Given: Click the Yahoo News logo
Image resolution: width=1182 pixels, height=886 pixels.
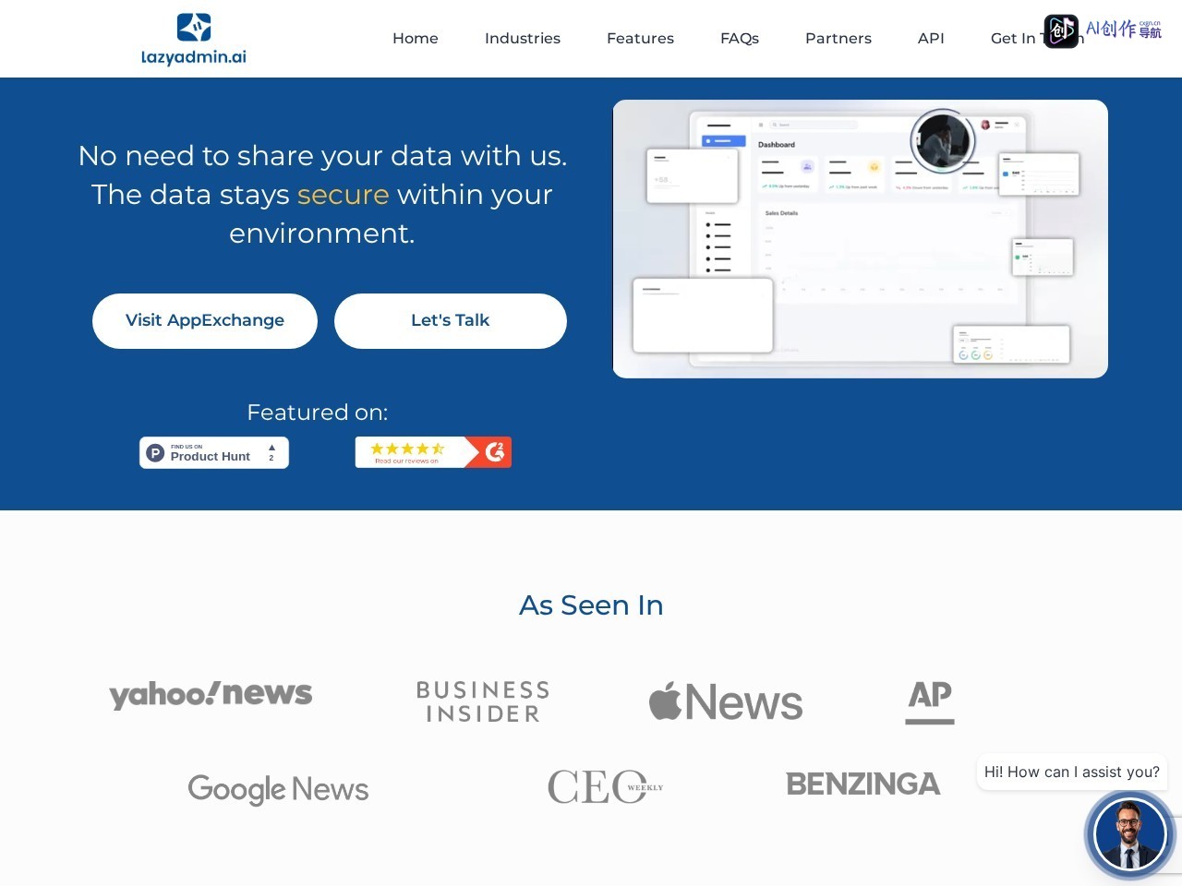Looking at the screenshot, I should click(211, 694).
